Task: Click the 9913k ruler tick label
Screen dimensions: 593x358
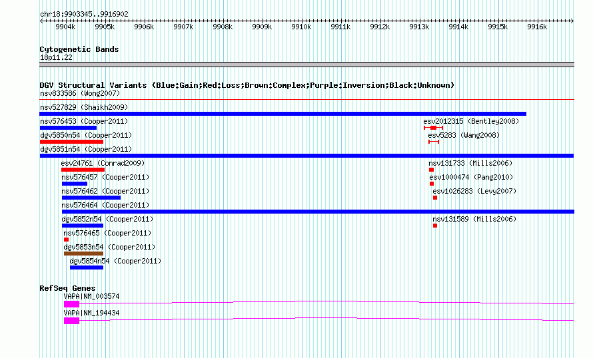Action: (419, 27)
